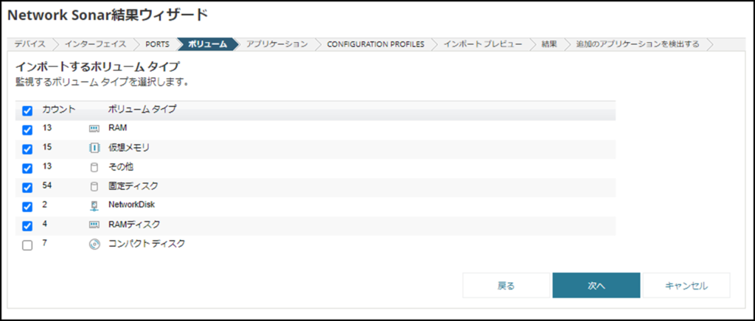The image size is (755, 321).
Task: Go to the 結果 wizard step
Action: click(x=549, y=44)
